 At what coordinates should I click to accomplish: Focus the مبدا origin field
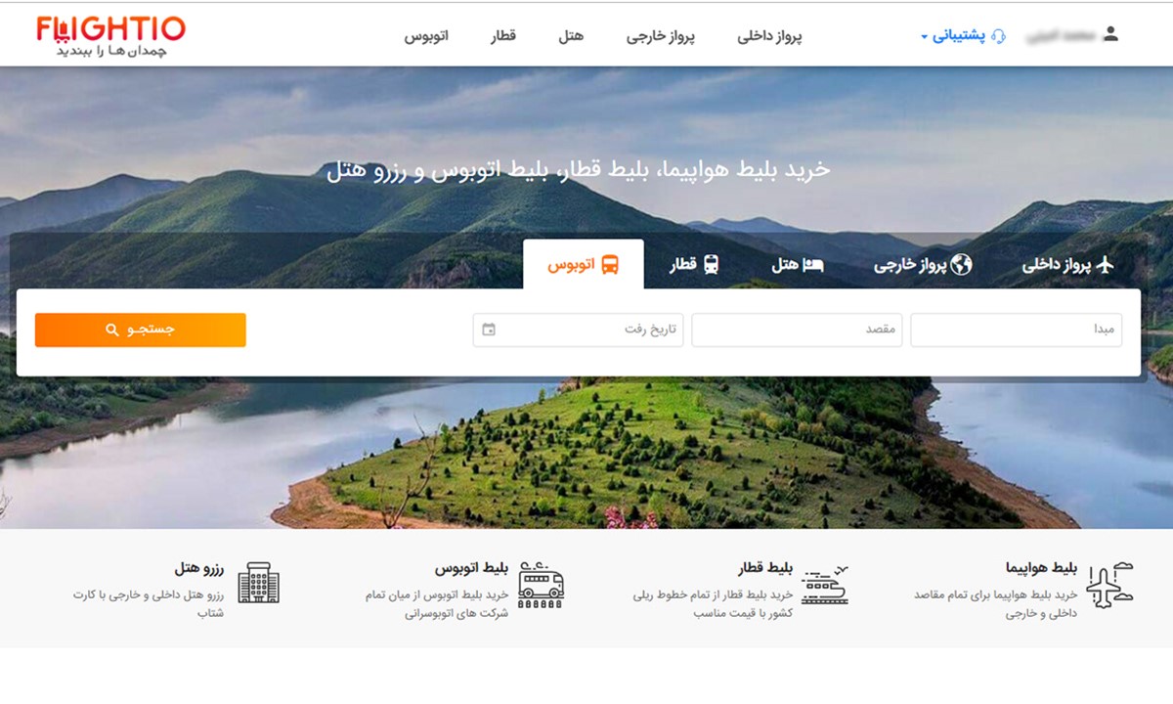(x=1017, y=330)
